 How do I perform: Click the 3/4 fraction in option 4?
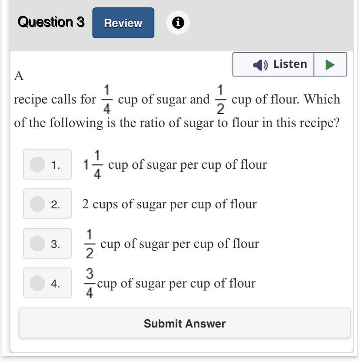click(89, 284)
